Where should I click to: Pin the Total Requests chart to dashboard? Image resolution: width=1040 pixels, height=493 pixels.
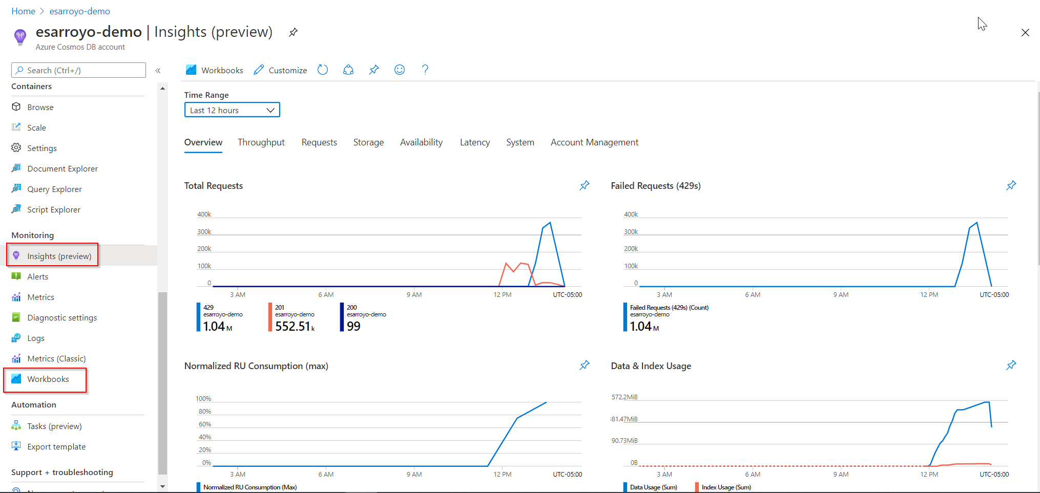(584, 185)
